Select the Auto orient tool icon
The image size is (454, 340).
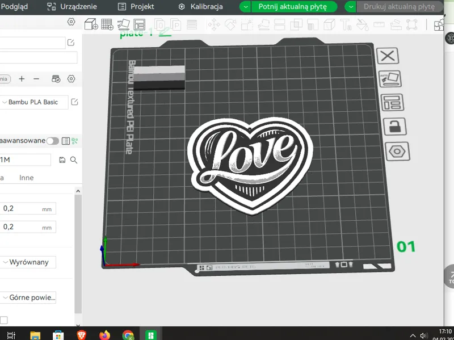[124, 24]
